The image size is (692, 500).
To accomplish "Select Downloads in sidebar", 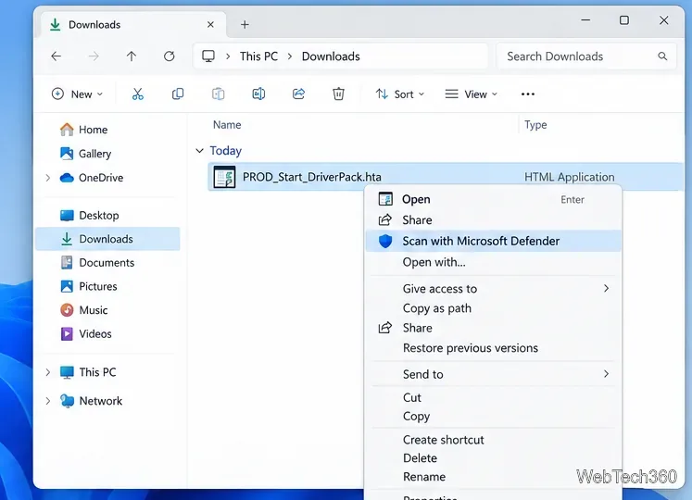I will (x=107, y=239).
